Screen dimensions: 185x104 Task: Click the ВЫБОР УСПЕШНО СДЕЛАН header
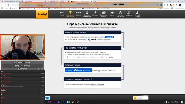click(92, 32)
